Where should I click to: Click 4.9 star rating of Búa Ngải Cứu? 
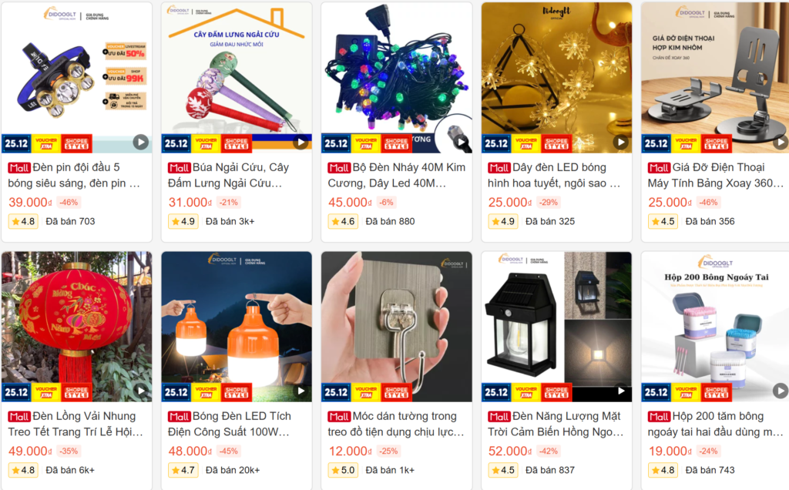[x=183, y=221]
